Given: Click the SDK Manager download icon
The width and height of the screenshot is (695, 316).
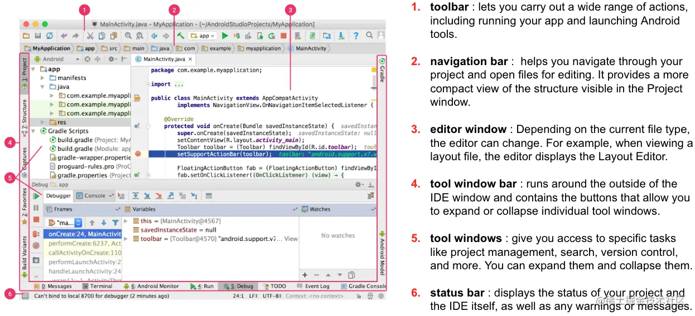Looking at the screenshot, I should (341, 36).
